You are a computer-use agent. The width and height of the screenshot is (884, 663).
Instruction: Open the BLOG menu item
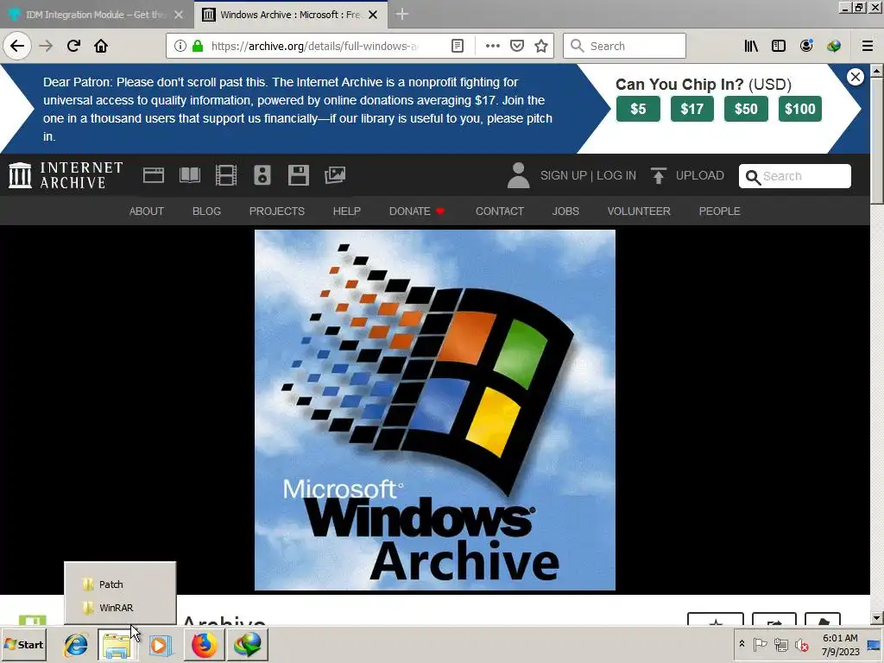pyautogui.click(x=206, y=211)
